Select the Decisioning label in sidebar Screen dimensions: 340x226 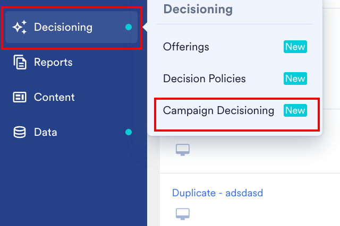(x=63, y=27)
